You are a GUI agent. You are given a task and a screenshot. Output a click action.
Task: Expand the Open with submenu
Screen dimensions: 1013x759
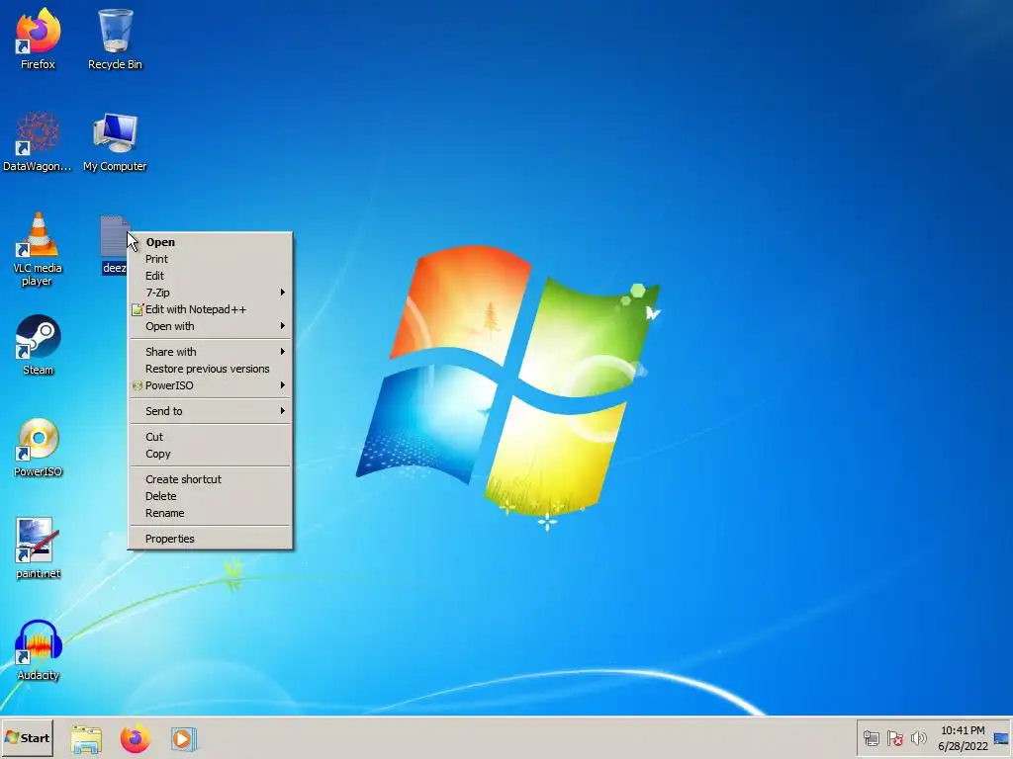tap(210, 326)
